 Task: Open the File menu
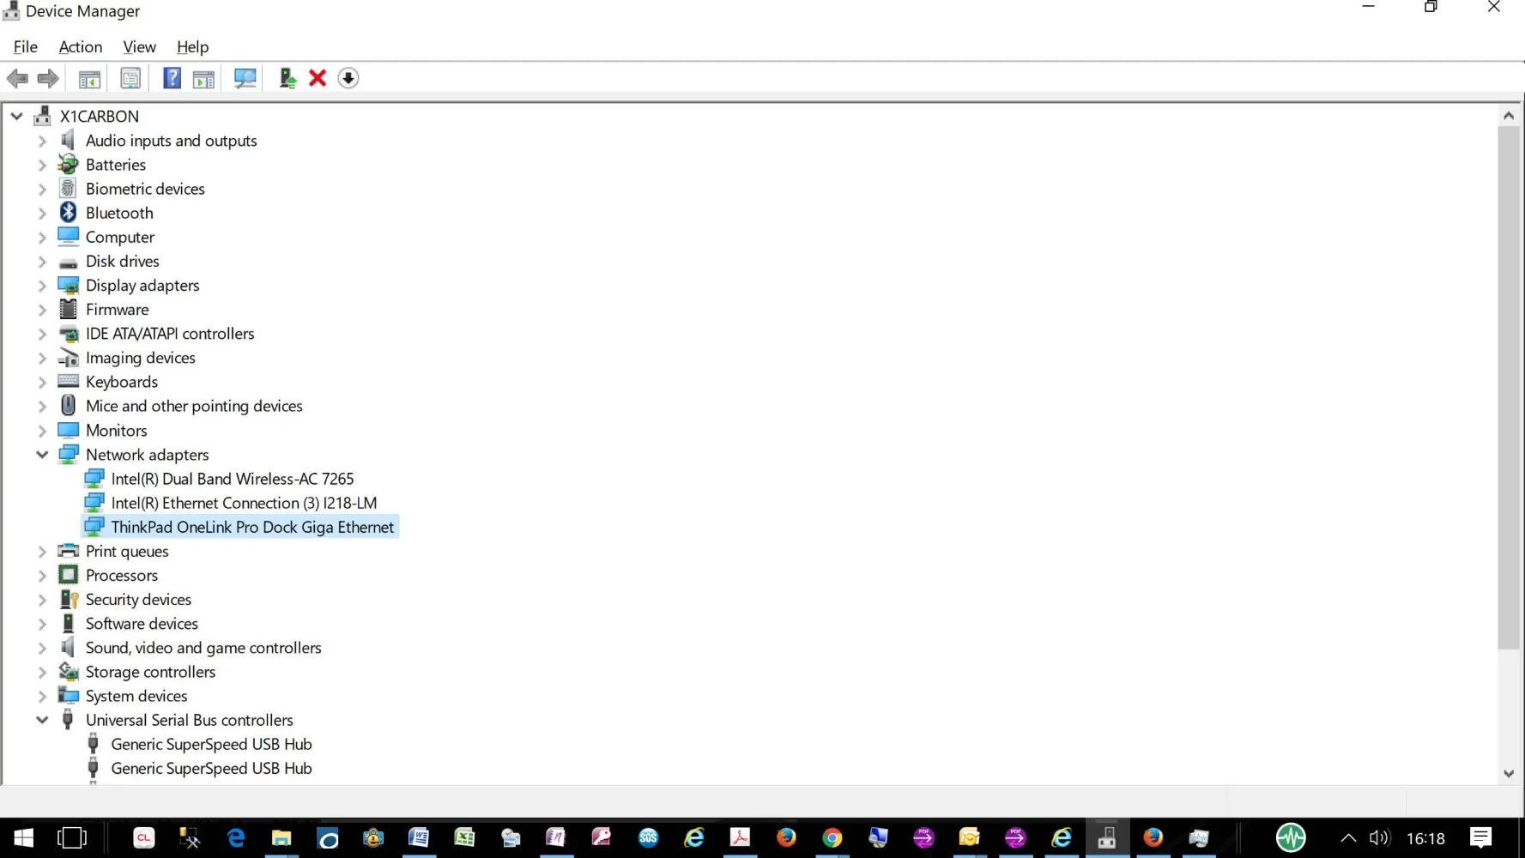coord(26,47)
